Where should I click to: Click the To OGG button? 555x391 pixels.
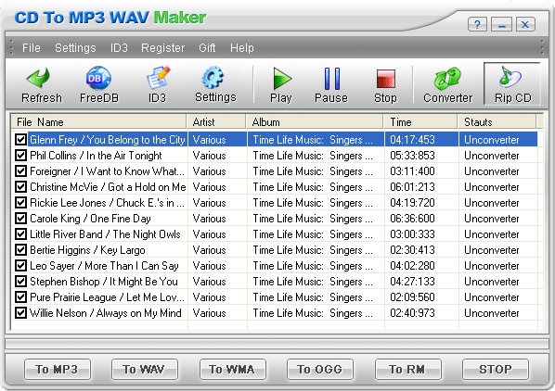coord(320,369)
